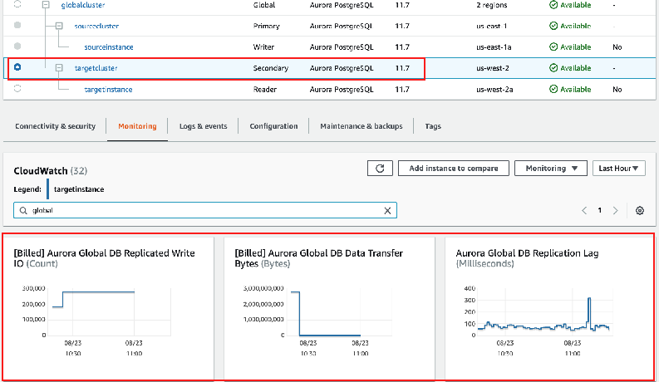The width and height of the screenshot is (659, 382).
Task: Click Available status icon for globalcluster
Action: pos(553,5)
